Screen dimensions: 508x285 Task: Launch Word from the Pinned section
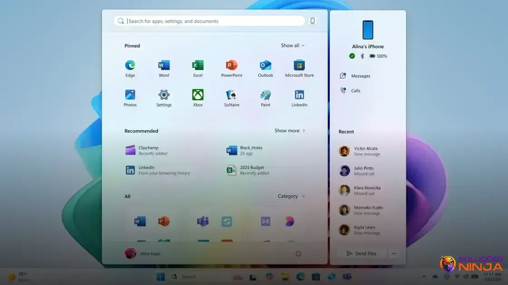[x=164, y=68]
